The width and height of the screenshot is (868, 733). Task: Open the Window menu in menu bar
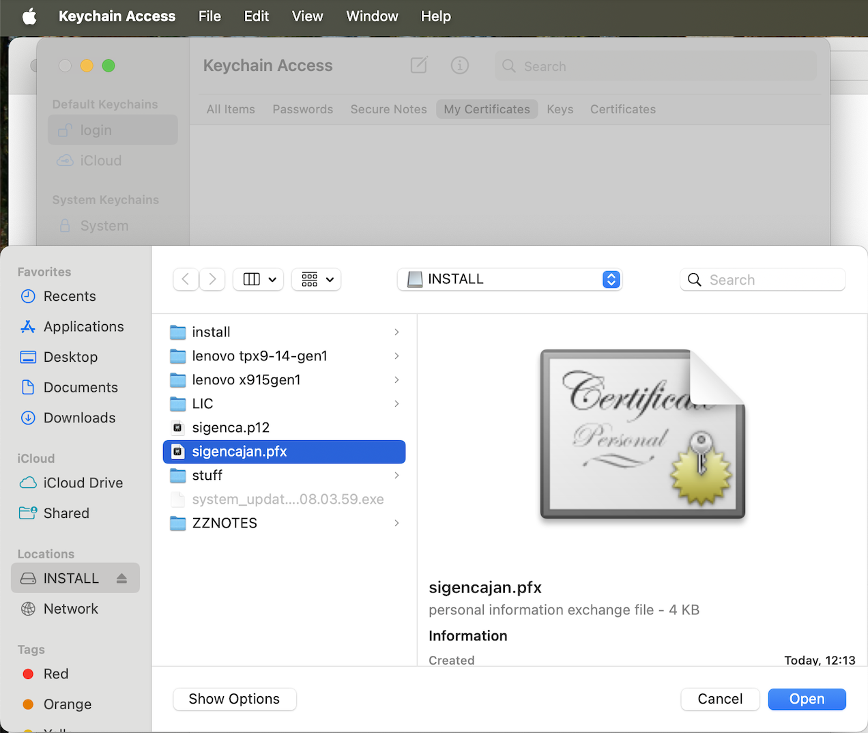372,16
